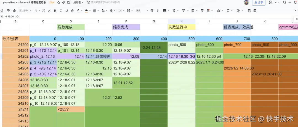
Task: Select the '缩表完成' legend cell
Action: [126, 27]
